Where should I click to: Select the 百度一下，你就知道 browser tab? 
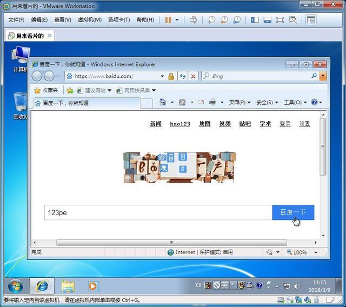coord(86,103)
